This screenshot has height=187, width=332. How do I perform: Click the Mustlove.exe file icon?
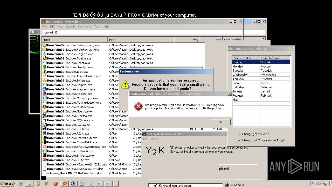pyautogui.click(x=45, y=107)
